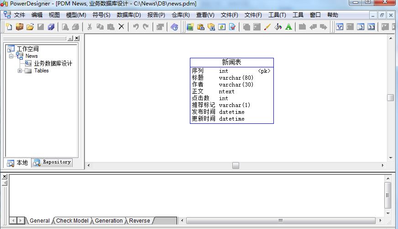Screen dimensions: 398x229
Task: Open the General output tab
Action: coord(40,221)
